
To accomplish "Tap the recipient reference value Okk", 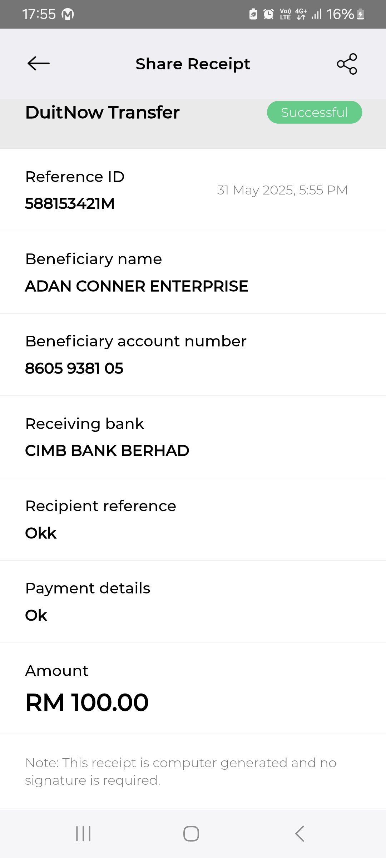I will 41,533.
